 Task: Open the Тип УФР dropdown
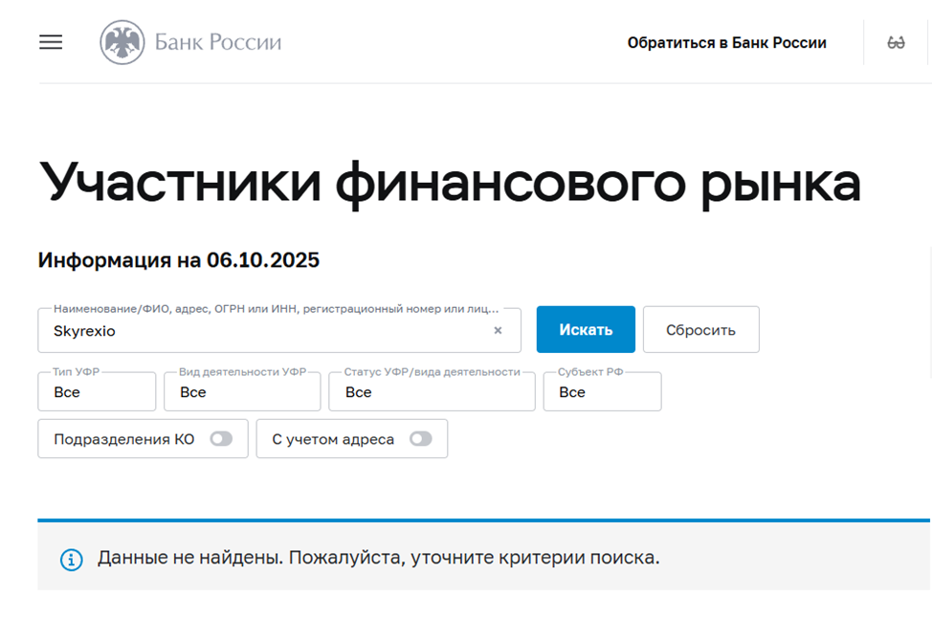tap(97, 392)
